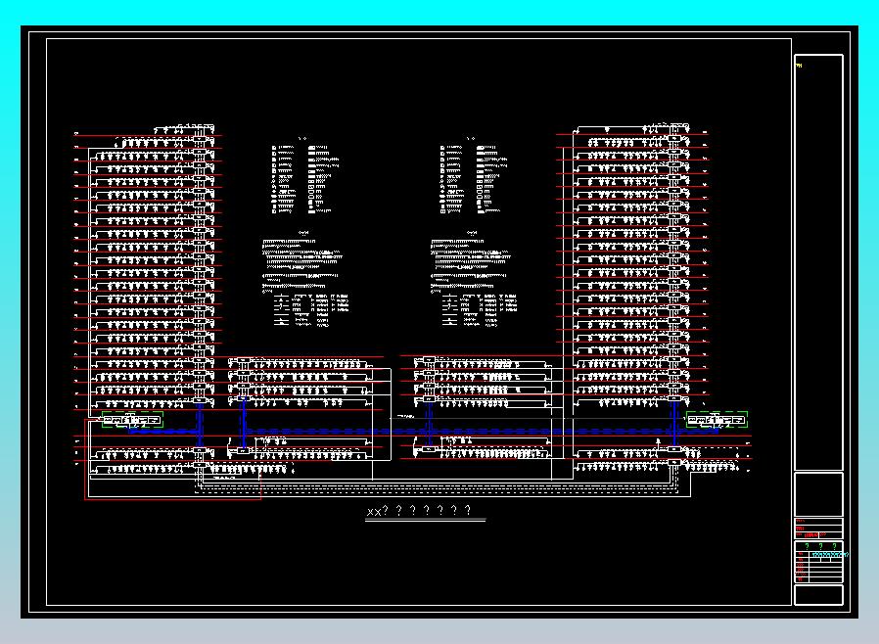The width and height of the screenshot is (879, 644).
Task: Click the red rectangular loop at bottom left
Action: point(172,458)
